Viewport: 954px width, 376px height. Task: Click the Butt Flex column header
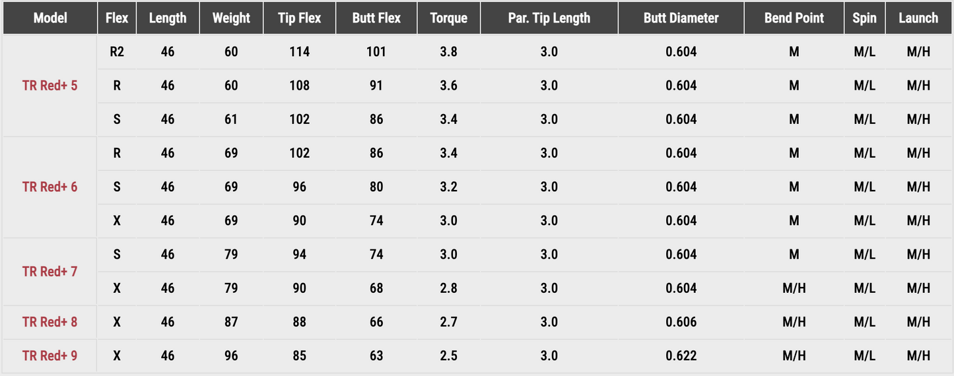pos(376,18)
